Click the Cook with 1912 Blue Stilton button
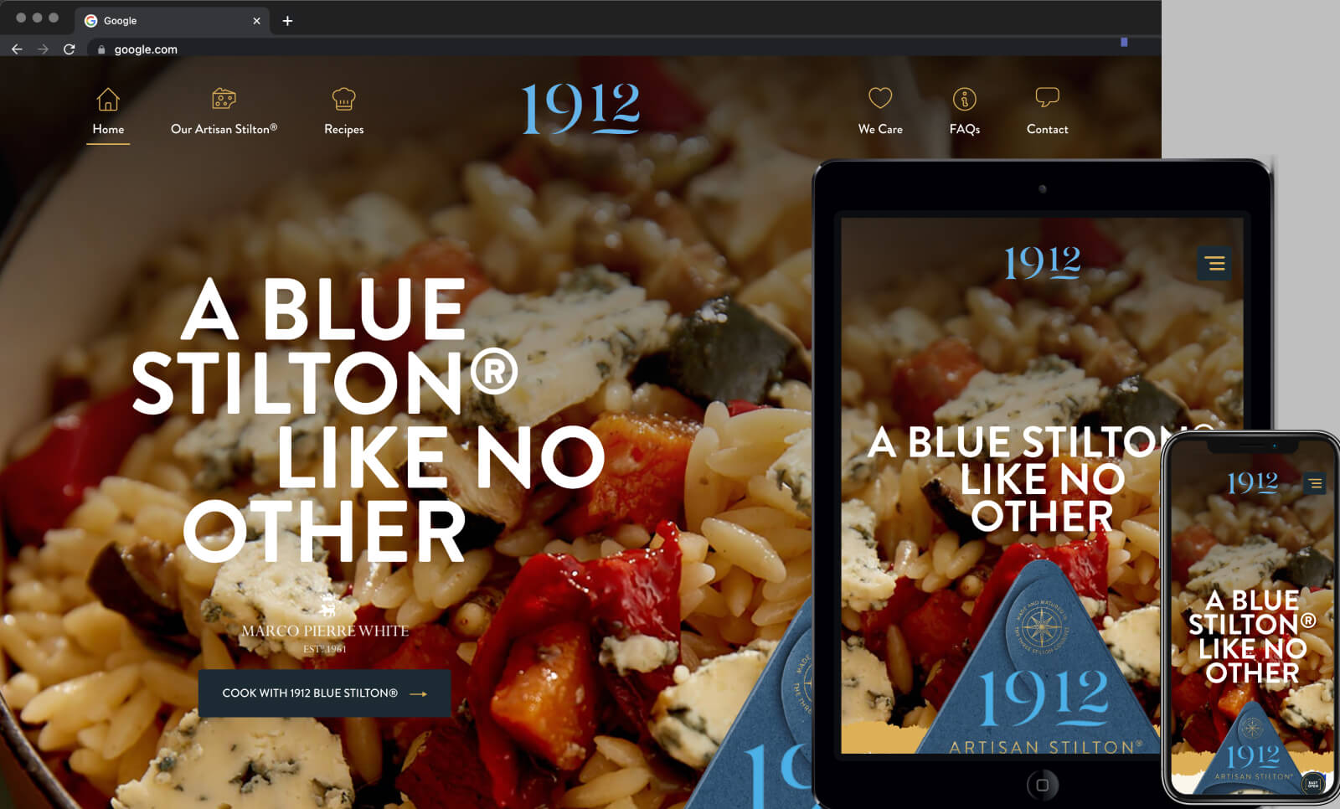 click(x=324, y=693)
